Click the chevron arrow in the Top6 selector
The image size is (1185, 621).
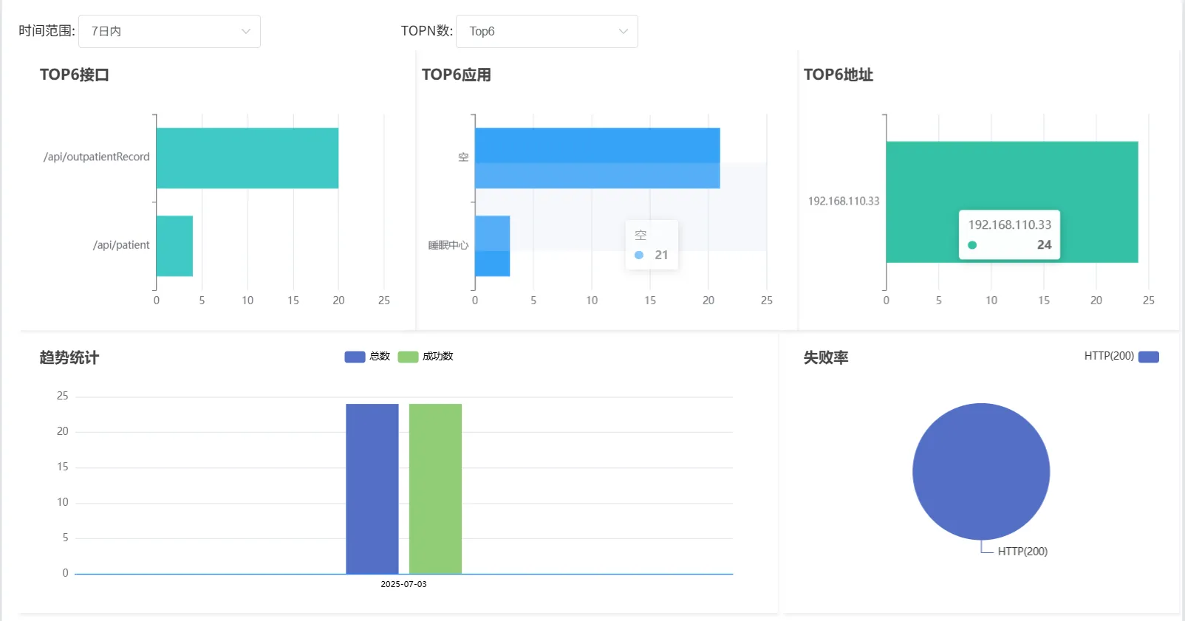(x=624, y=31)
